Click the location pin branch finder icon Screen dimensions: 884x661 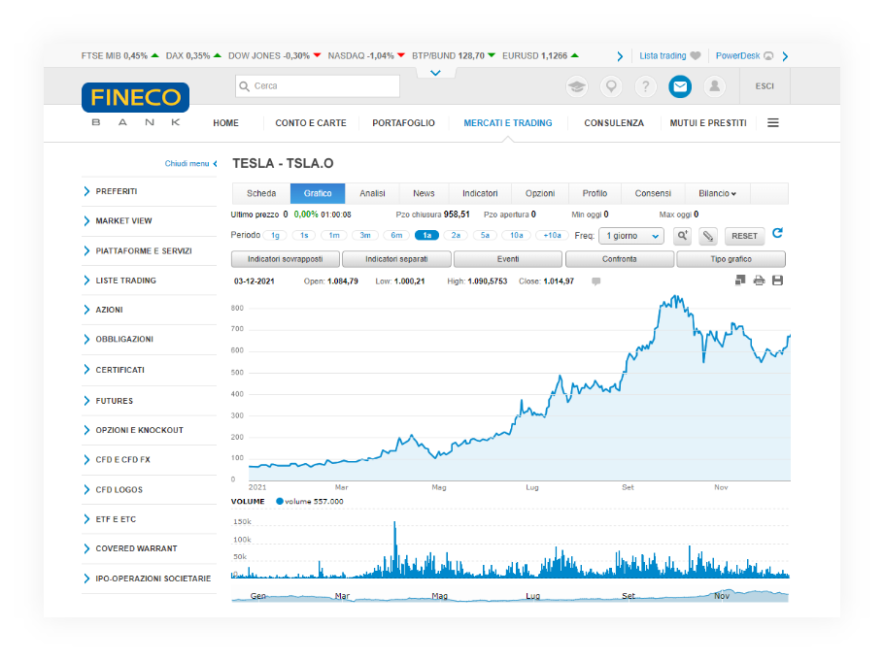(x=611, y=86)
